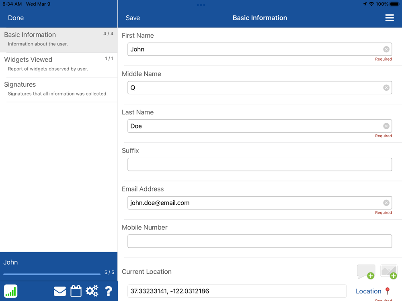Select the Basic Information section

59,40
